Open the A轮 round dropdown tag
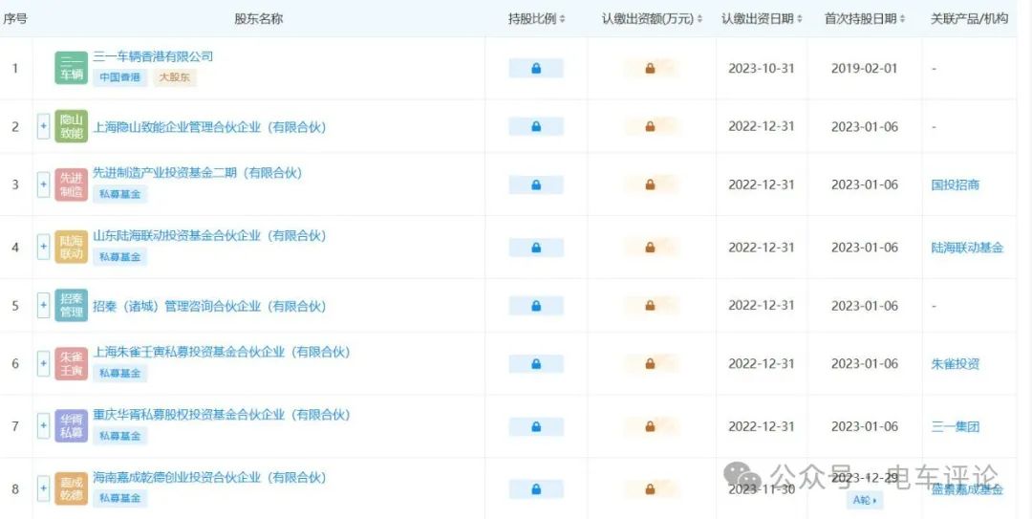The width and height of the screenshot is (1032, 519). pyautogui.click(x=865, y=500)
